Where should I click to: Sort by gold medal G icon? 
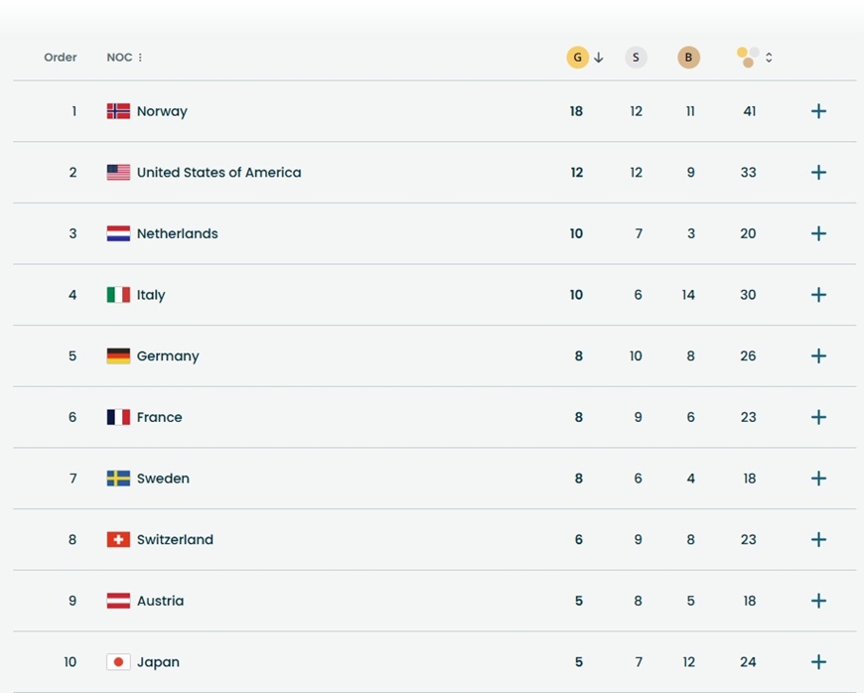(577, 58)
